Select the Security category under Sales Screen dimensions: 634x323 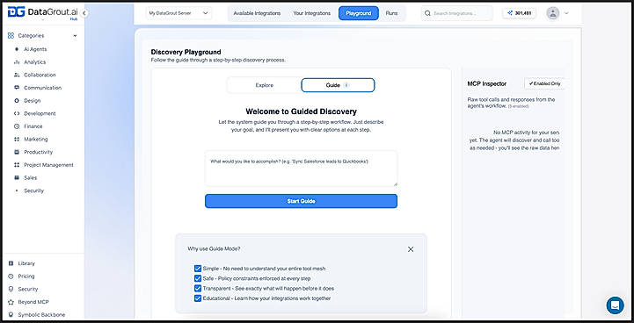[34, 190]
